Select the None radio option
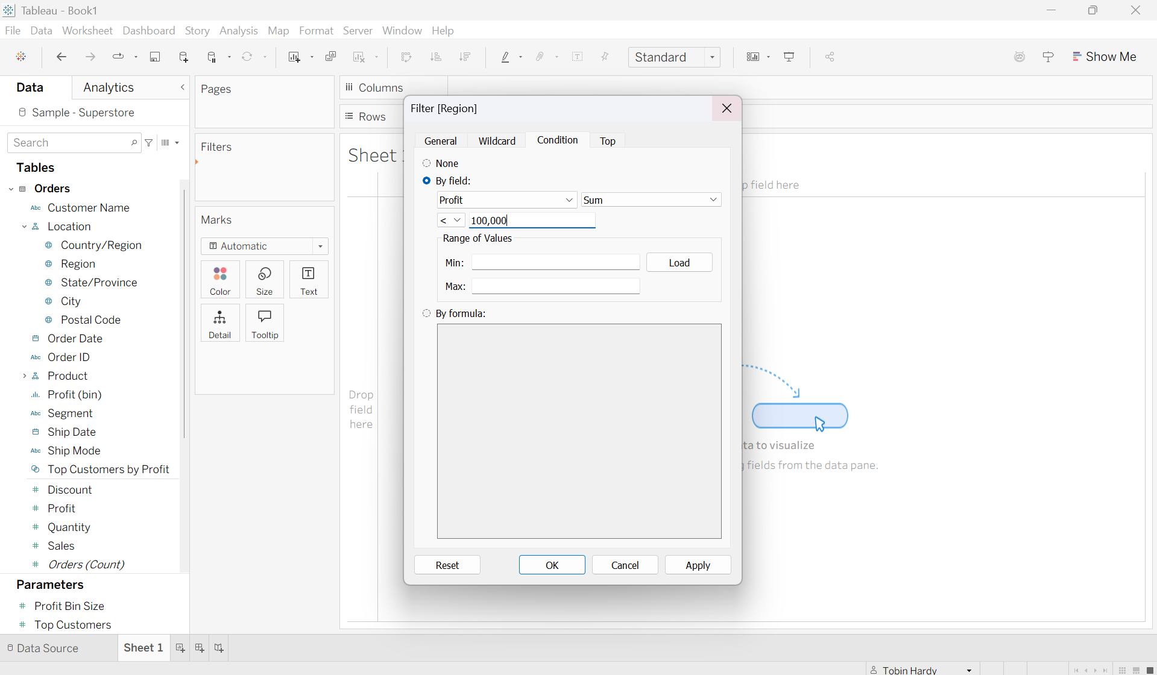Screen dimensions: 1157x675 [x=427, y=163]
